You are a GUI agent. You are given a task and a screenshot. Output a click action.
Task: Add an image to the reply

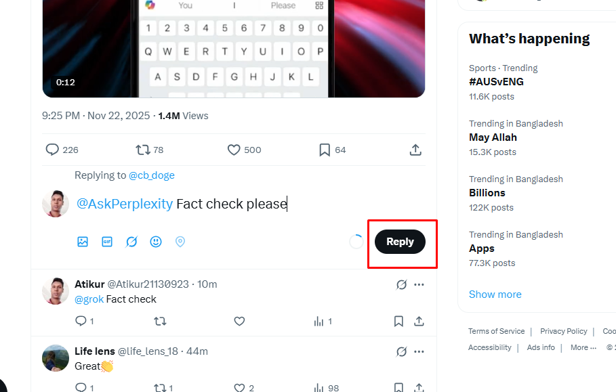click(x=83, y=242)
